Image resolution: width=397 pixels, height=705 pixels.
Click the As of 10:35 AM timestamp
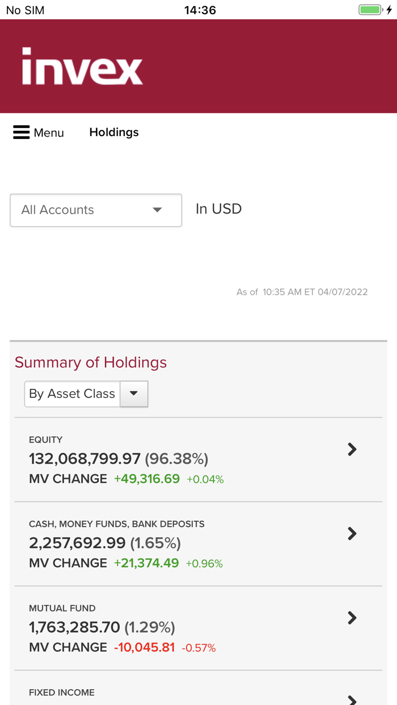(302, 292)
